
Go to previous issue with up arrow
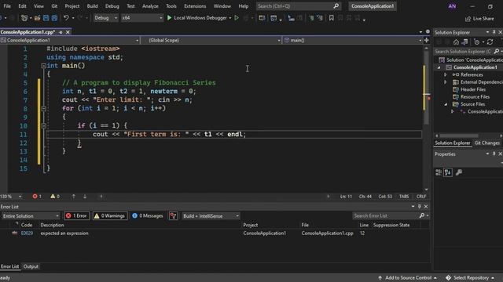[x=73, y=197]
